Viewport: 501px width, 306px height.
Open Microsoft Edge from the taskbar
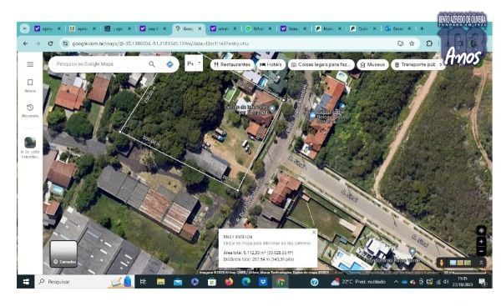pyautogui.click(x=246, y=282)
